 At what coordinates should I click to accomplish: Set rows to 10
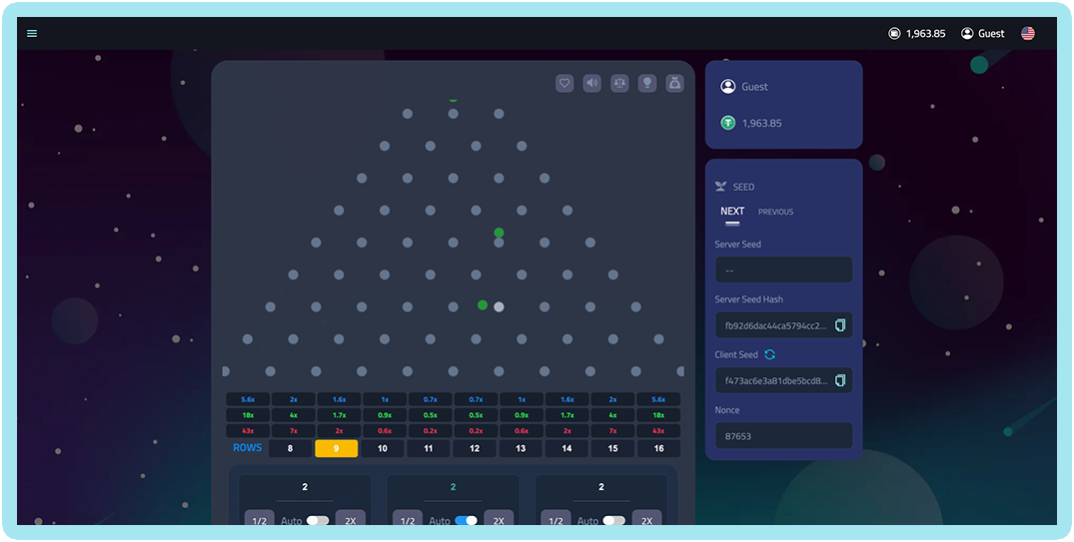point(383,449)
